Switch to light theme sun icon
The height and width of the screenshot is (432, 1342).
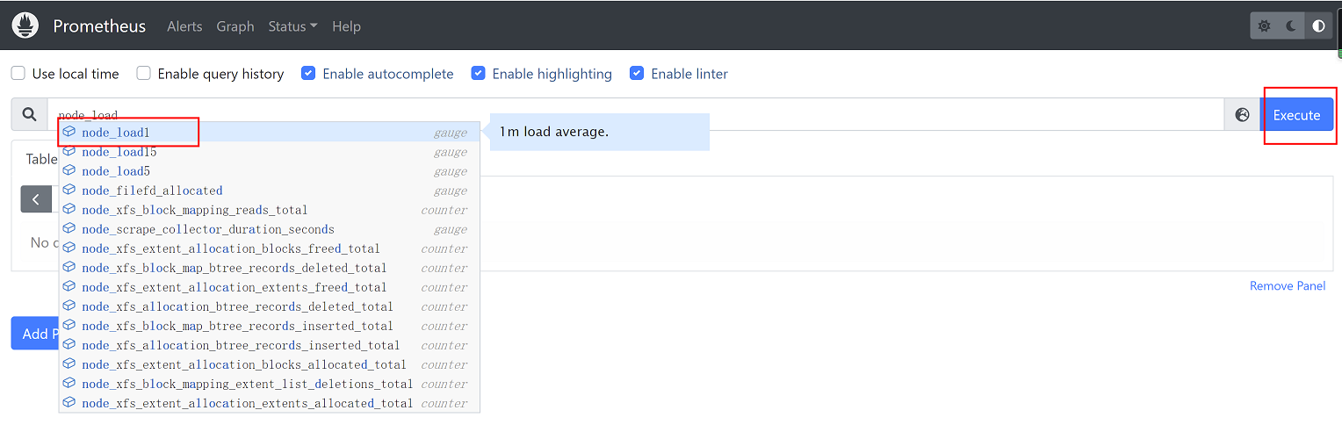1264,26
